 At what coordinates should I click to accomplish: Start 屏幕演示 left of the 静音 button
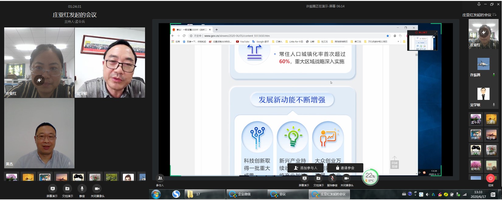pyautogui.click(x=52, y=189)
